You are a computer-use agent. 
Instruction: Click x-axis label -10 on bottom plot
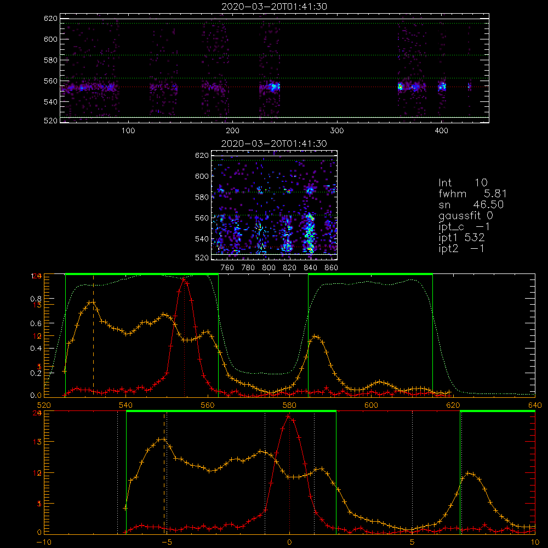click(44, 542)
